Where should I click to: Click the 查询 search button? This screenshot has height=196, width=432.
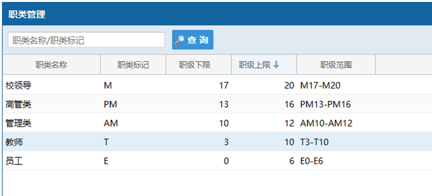[193, 40]
